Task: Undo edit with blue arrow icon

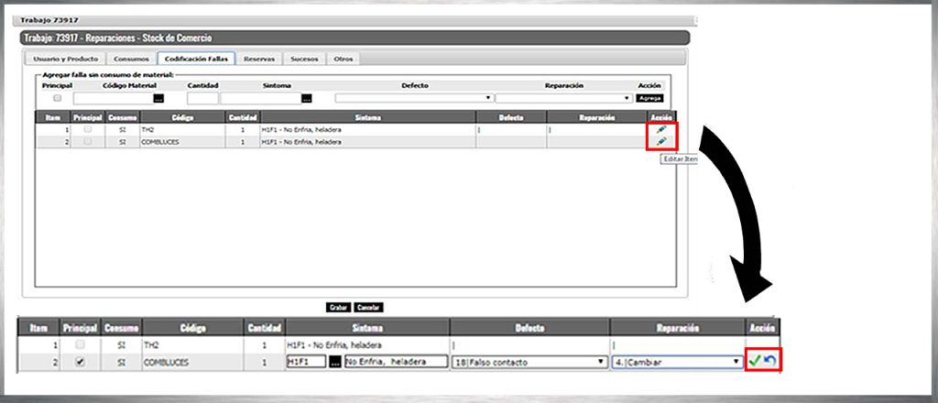Action: (x=770, y=362)
